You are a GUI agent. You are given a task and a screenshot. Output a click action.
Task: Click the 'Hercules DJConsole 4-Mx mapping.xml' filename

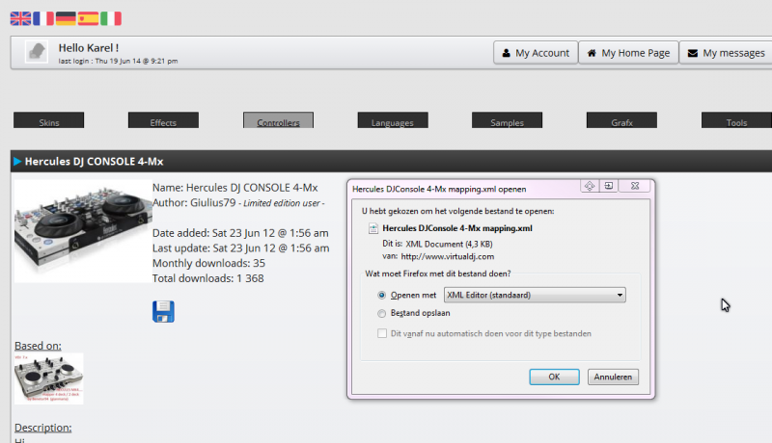click(457, 228)
